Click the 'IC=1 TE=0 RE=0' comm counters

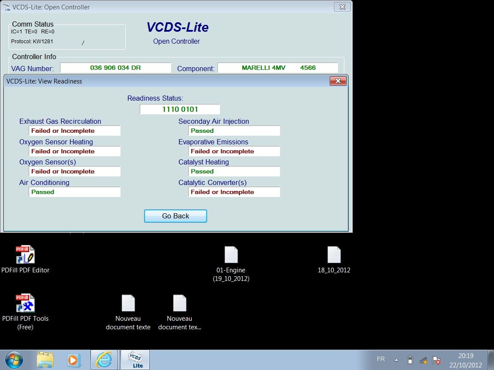click(33, 31)
